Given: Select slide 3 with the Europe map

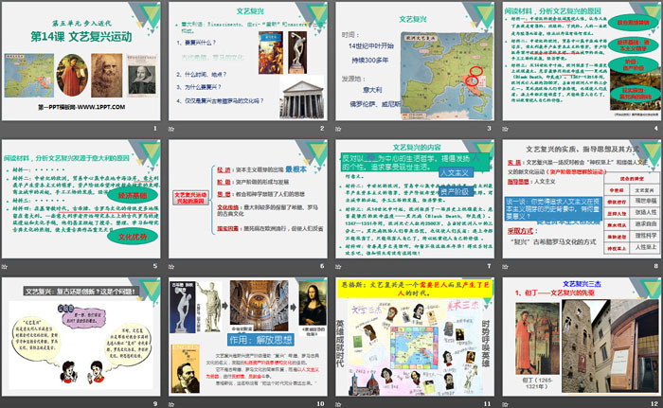Looking at the screenshot, I should (414, 62).
